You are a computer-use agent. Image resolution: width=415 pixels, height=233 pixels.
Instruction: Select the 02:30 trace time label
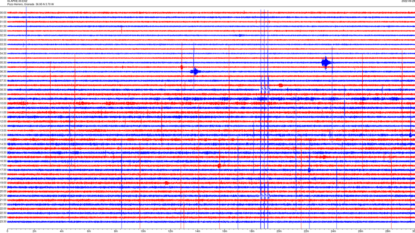point(3,35)
